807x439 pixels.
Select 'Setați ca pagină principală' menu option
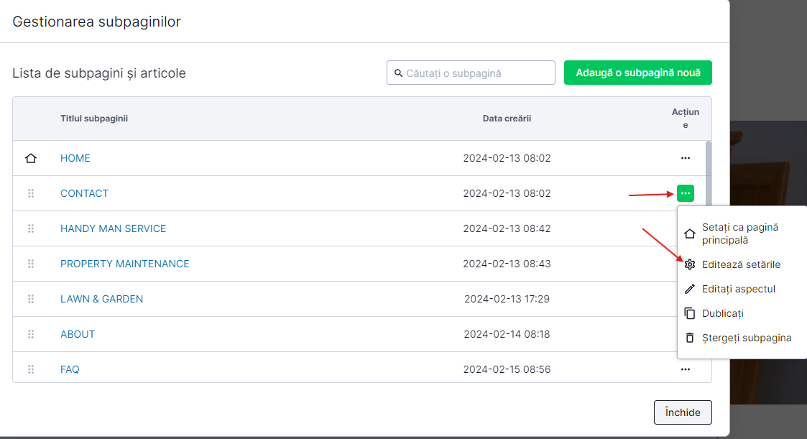[x=740, y=234]
